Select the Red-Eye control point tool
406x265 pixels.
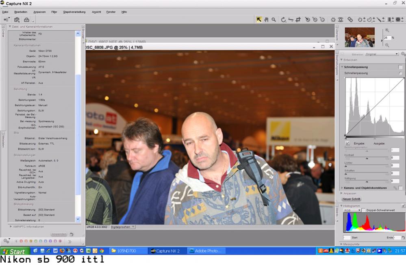click(341, 19)
